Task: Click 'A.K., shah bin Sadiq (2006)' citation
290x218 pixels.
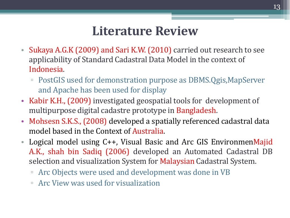Action: pyautogui.click(x=79, y=152)
